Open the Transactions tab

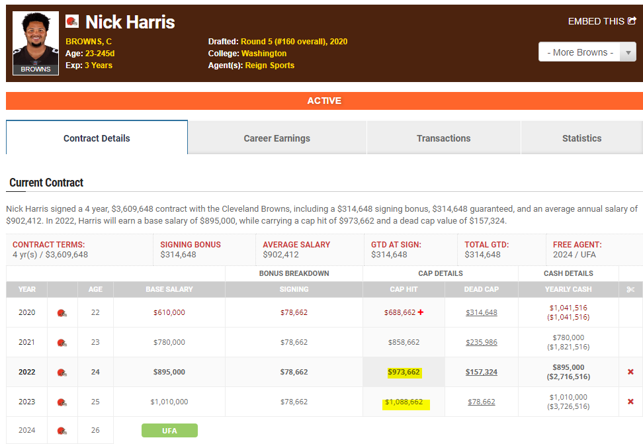pyautogui.click(x=444, y=138)
